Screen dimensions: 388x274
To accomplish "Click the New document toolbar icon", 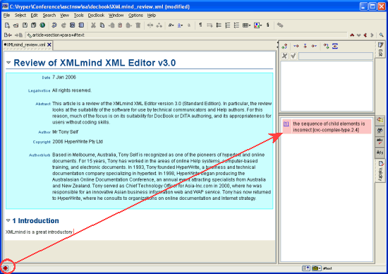I will click(7, 25).
